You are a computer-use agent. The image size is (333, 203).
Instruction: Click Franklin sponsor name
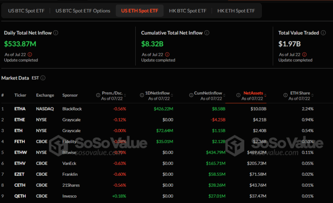[70, 174]
